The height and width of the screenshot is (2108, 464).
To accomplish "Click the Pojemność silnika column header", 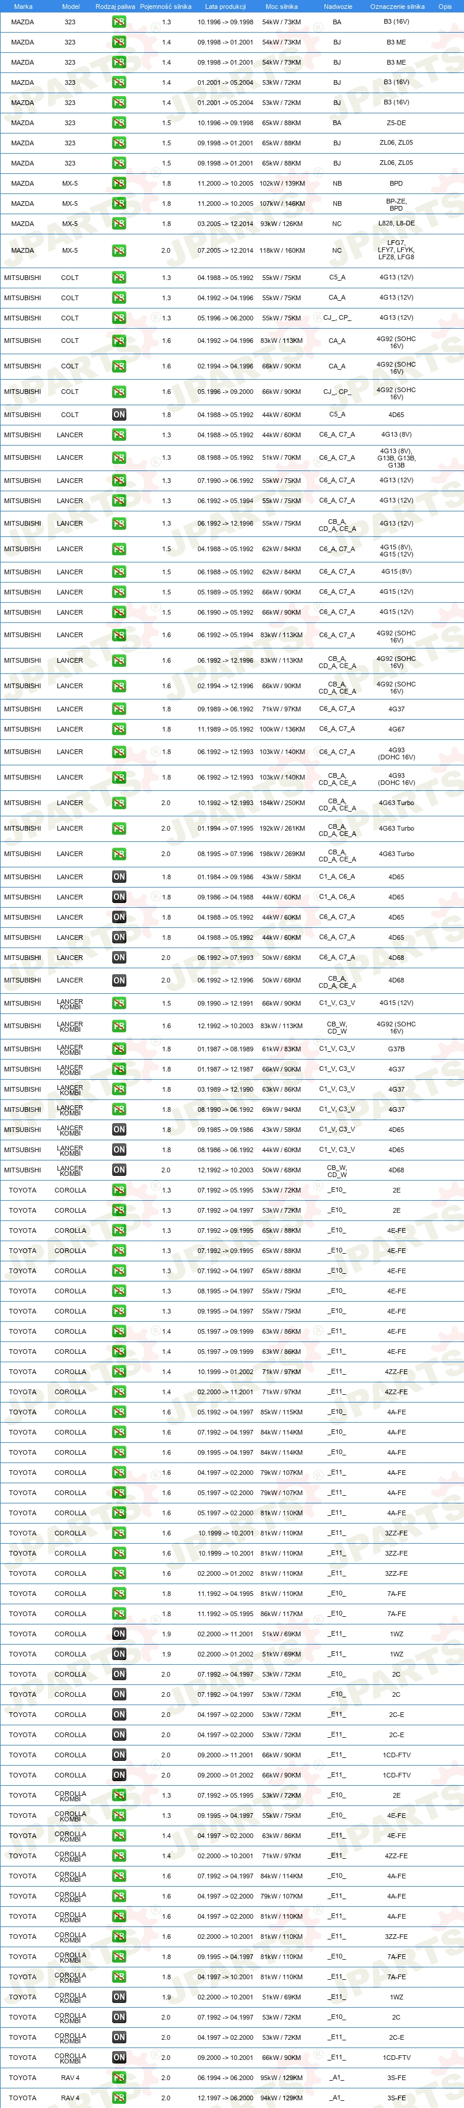I will [166, 7].
